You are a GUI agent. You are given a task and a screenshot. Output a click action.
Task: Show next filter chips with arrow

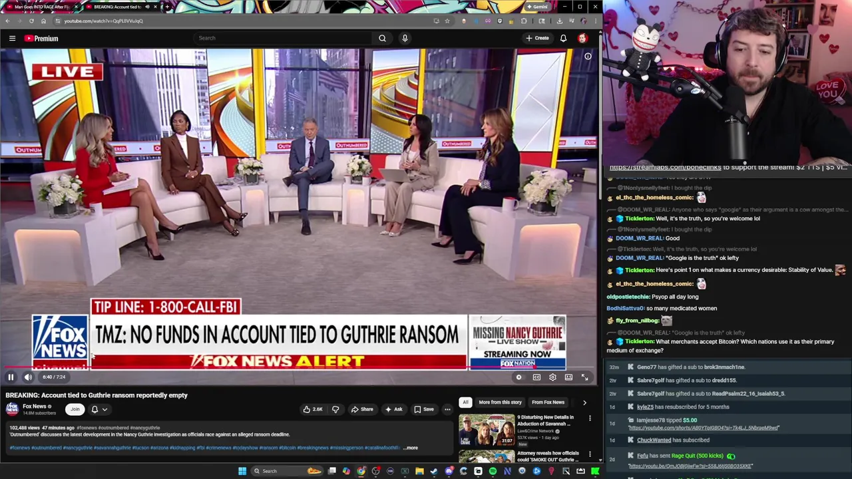[x=584, y=402]
